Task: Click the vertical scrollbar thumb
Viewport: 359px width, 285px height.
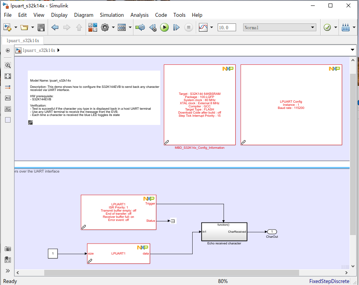Action: (353, 154)
